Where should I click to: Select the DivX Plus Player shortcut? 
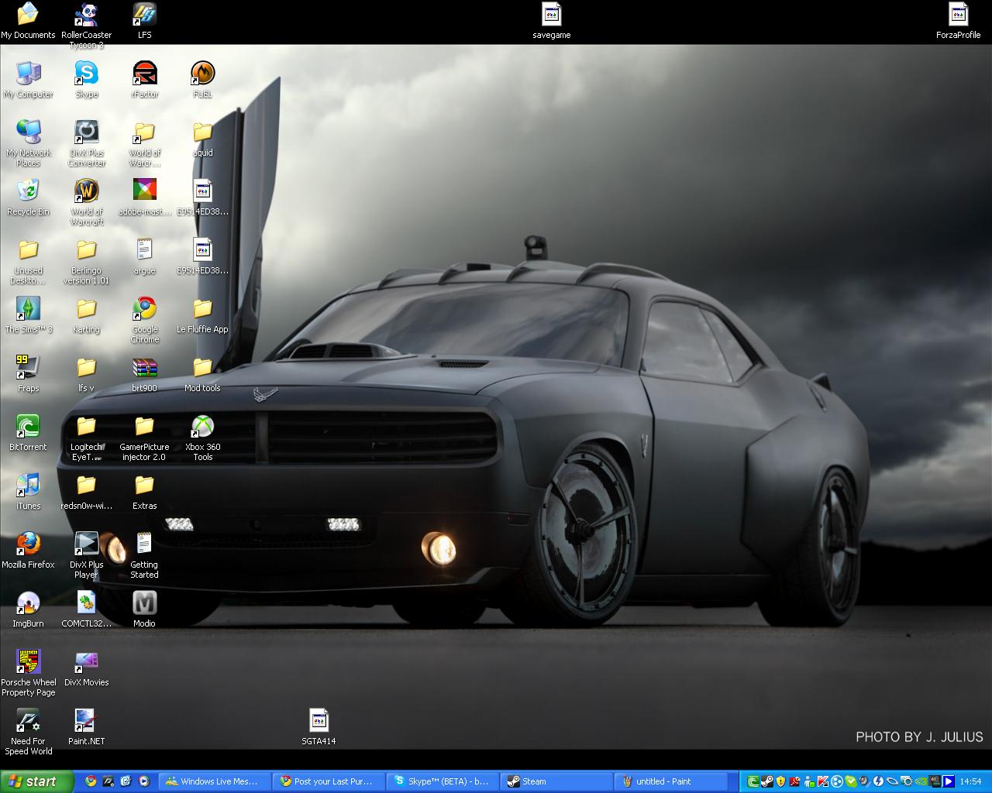[x=86, y=555]
